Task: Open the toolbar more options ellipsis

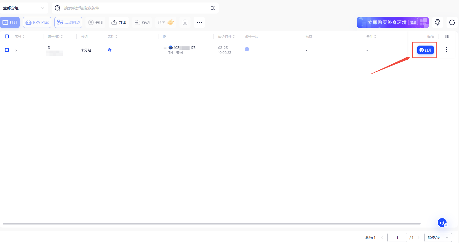Action: 199,22
